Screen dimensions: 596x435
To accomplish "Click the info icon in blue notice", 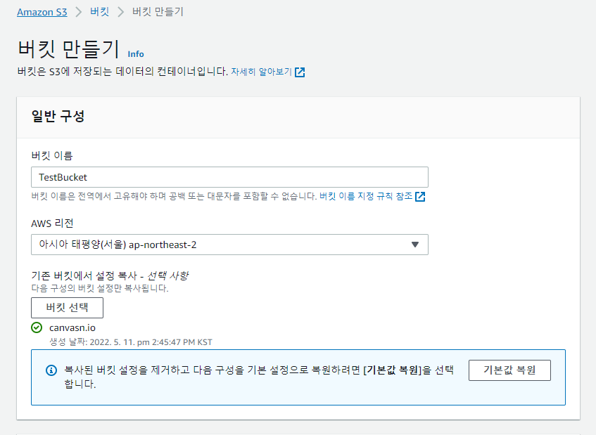I will click(51, 370).
